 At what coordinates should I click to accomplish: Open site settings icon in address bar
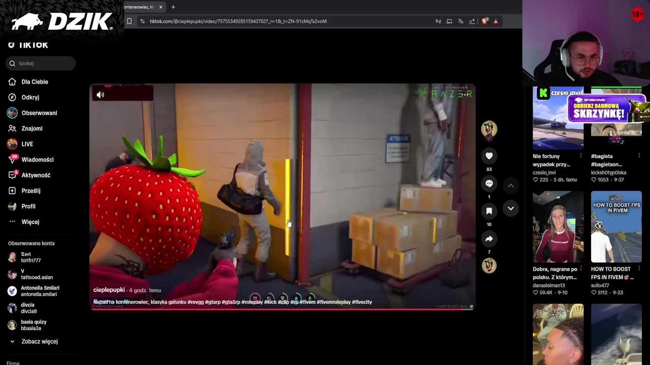(142, 21)
